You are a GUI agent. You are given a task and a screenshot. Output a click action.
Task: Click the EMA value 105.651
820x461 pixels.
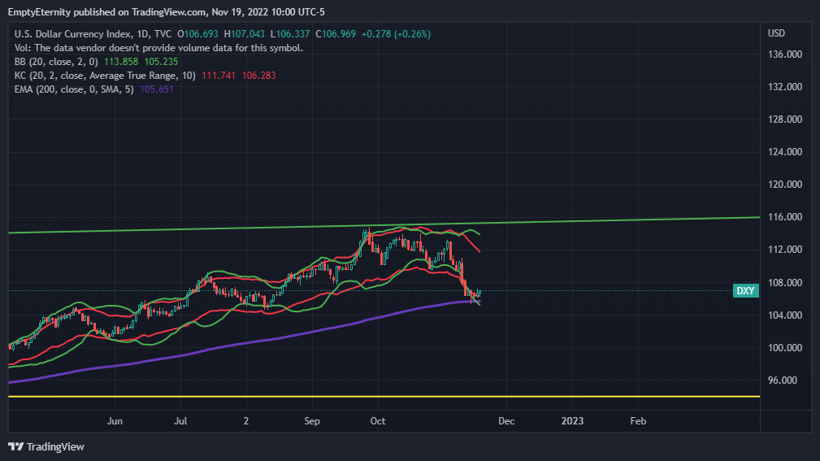[x=157, y=89]
